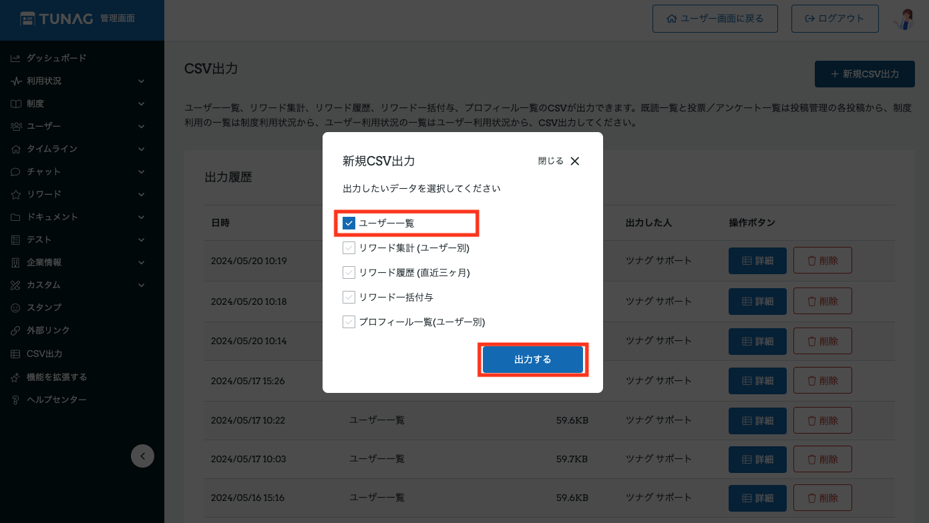Click the 制度 book icon
Image resolution: width=929 pixels, height=523 pixels.
(15, 104)
